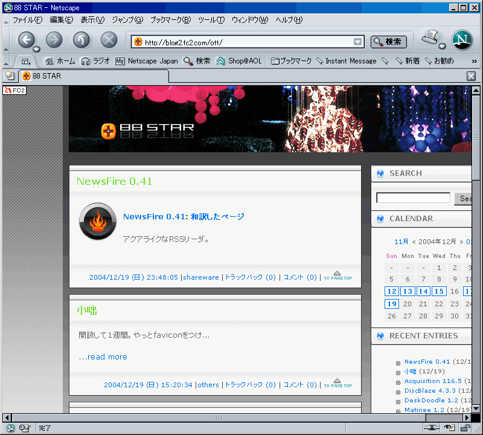
Task: Open the URL bar history dropdown
Action: click(357, 42)
